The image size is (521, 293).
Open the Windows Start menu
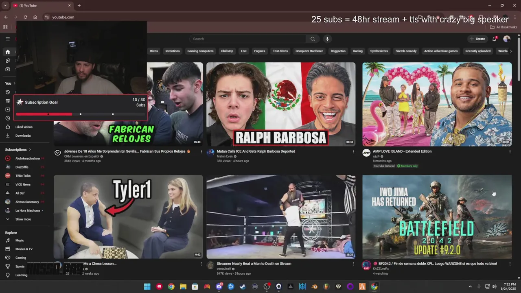147,286
